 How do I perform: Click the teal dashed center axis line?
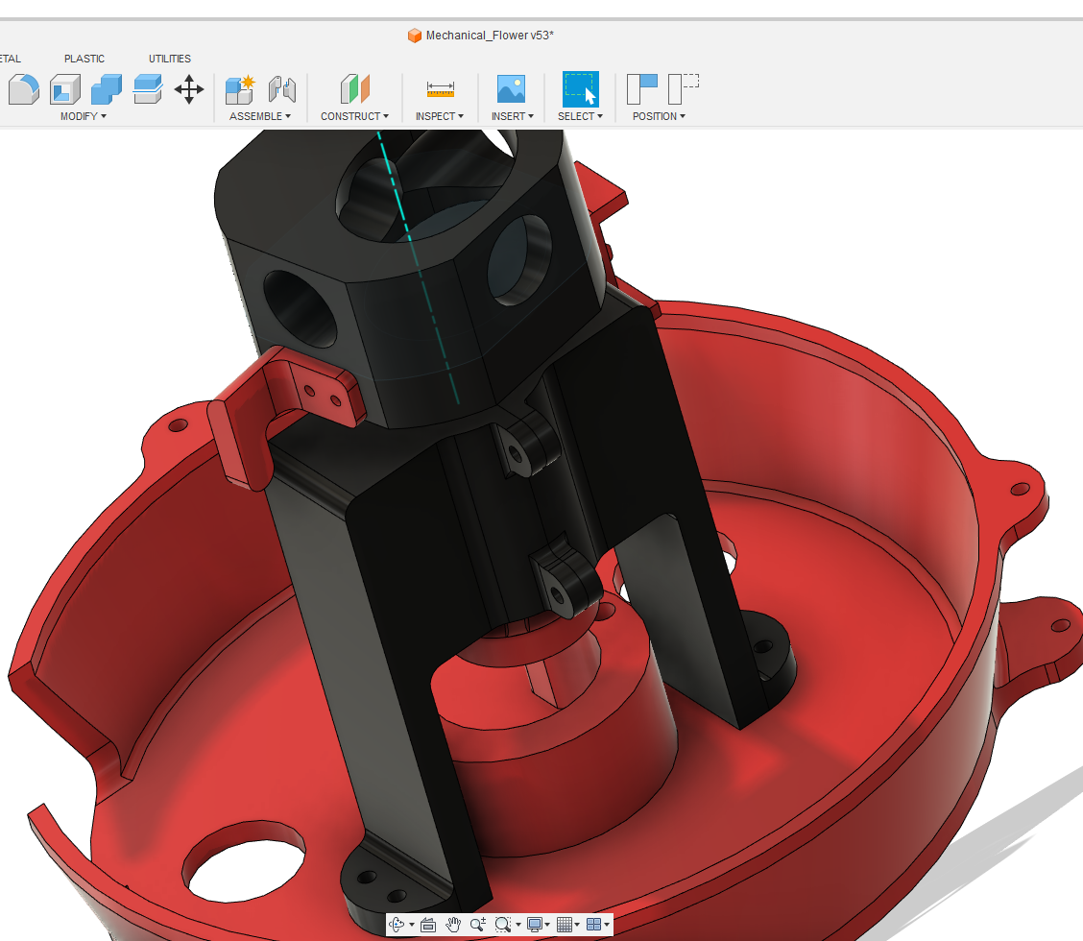coord(419,266)
